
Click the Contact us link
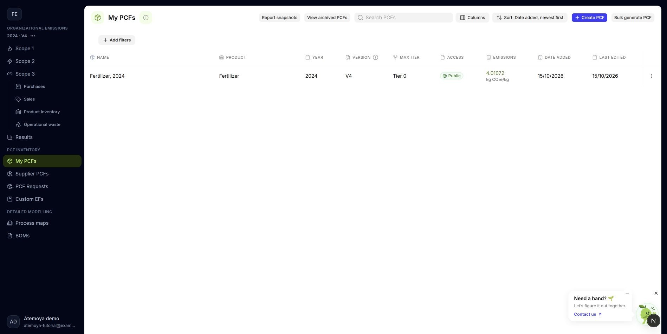588,314
